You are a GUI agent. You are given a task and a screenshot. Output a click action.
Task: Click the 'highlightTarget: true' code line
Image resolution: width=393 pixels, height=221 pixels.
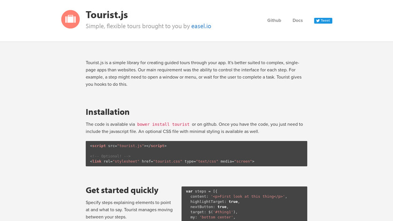tap(215, 202)
